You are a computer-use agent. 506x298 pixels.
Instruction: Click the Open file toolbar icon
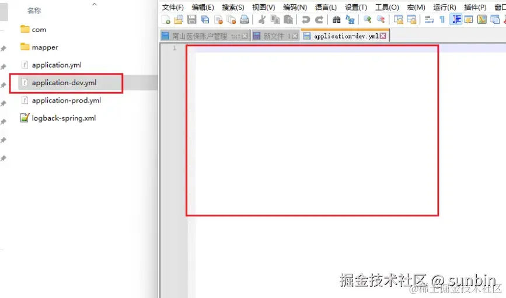point(179,20)
